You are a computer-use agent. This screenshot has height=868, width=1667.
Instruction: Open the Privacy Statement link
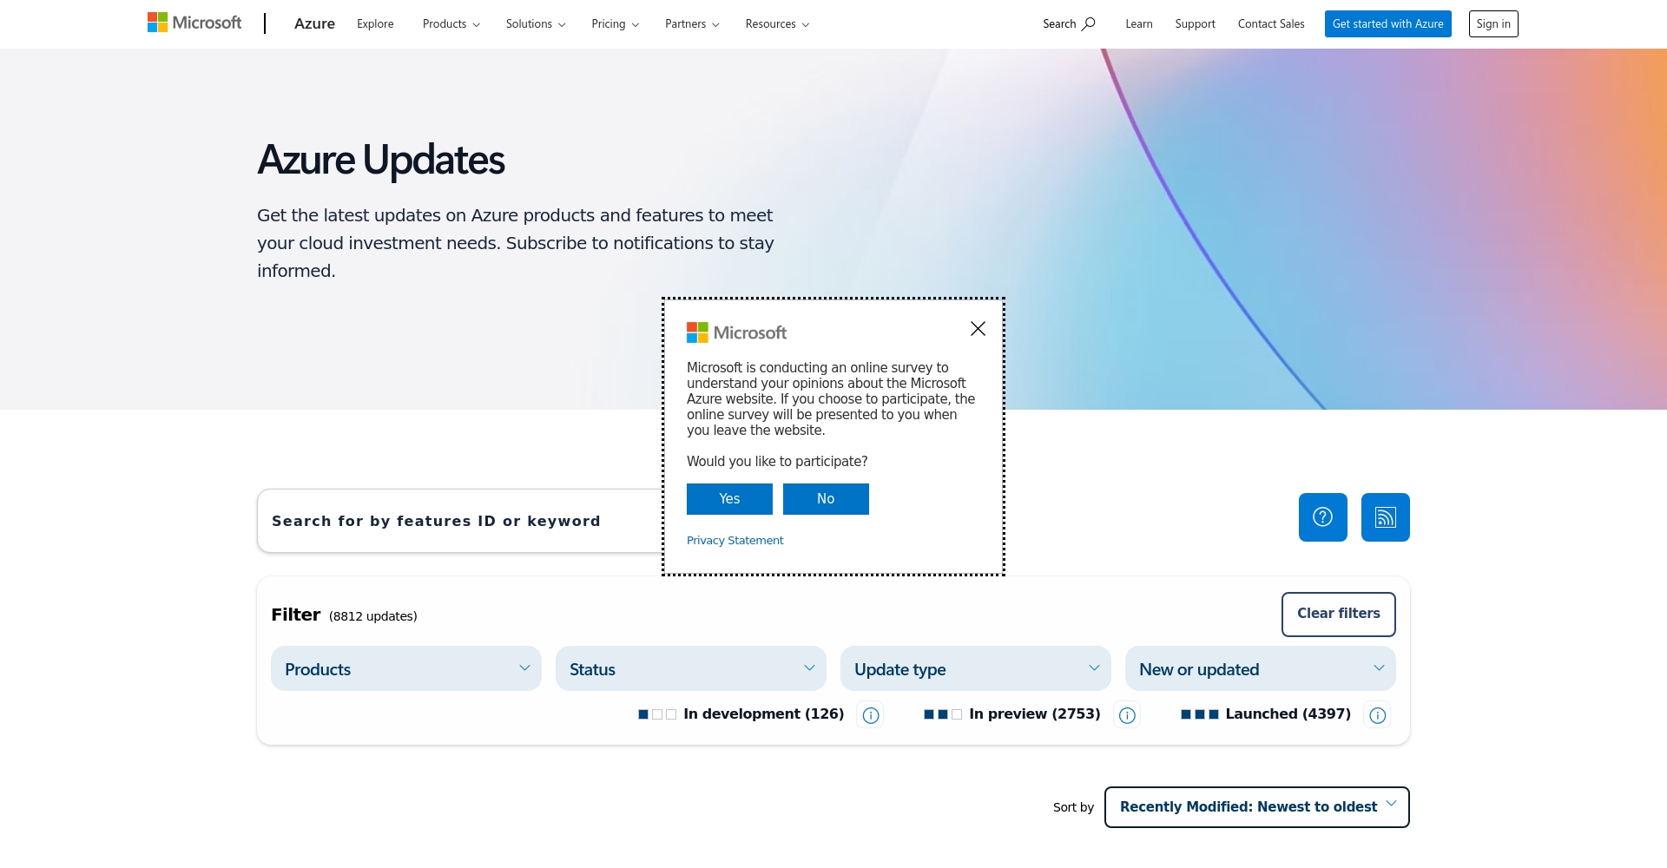click(735, 540)
